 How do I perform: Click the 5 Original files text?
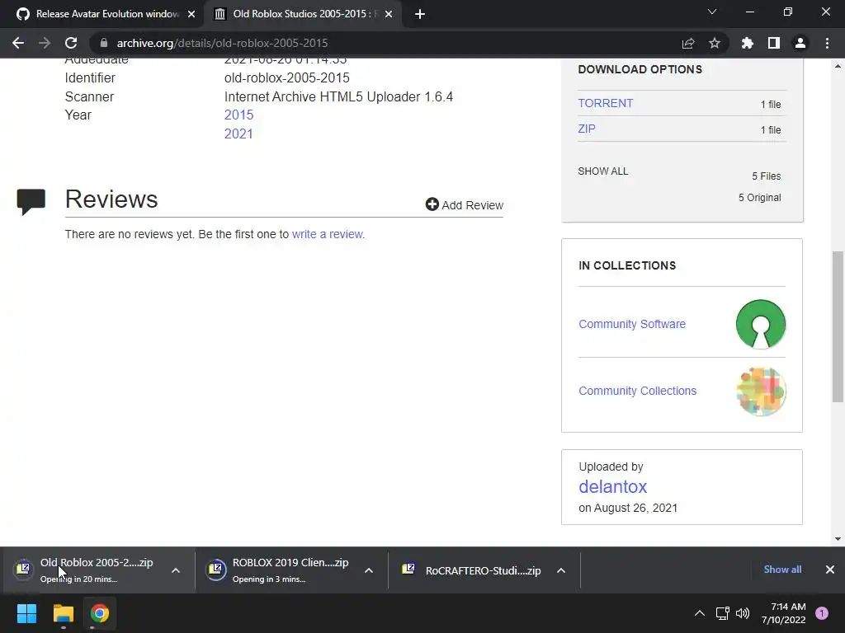pyautogui.click(x=759, y=198)
